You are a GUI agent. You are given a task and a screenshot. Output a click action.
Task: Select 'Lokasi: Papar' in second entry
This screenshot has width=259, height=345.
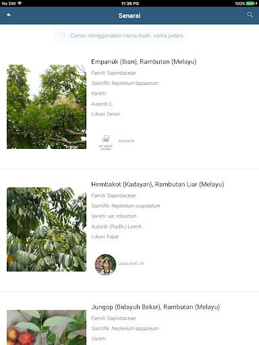[x=105, y=237]
